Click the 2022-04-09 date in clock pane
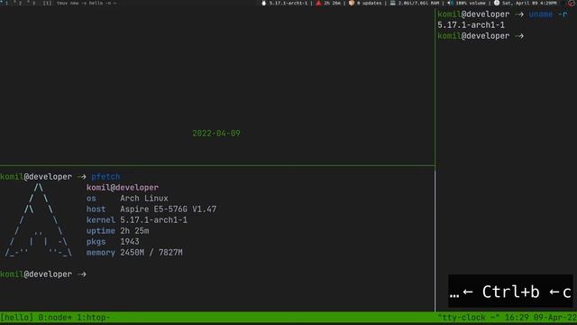The height and width of the screenshot is (325, 577). (216, 134)
